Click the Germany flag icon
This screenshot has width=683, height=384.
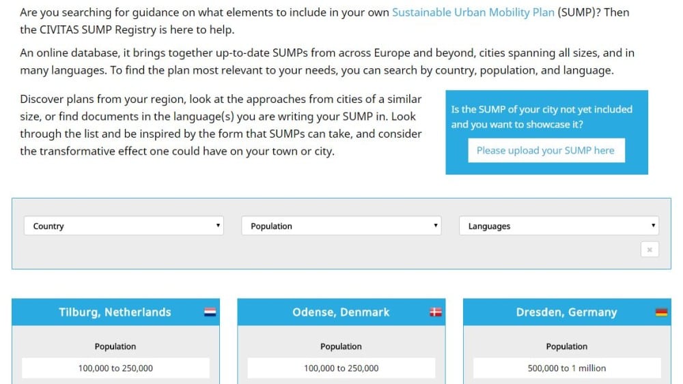point(661,312)
